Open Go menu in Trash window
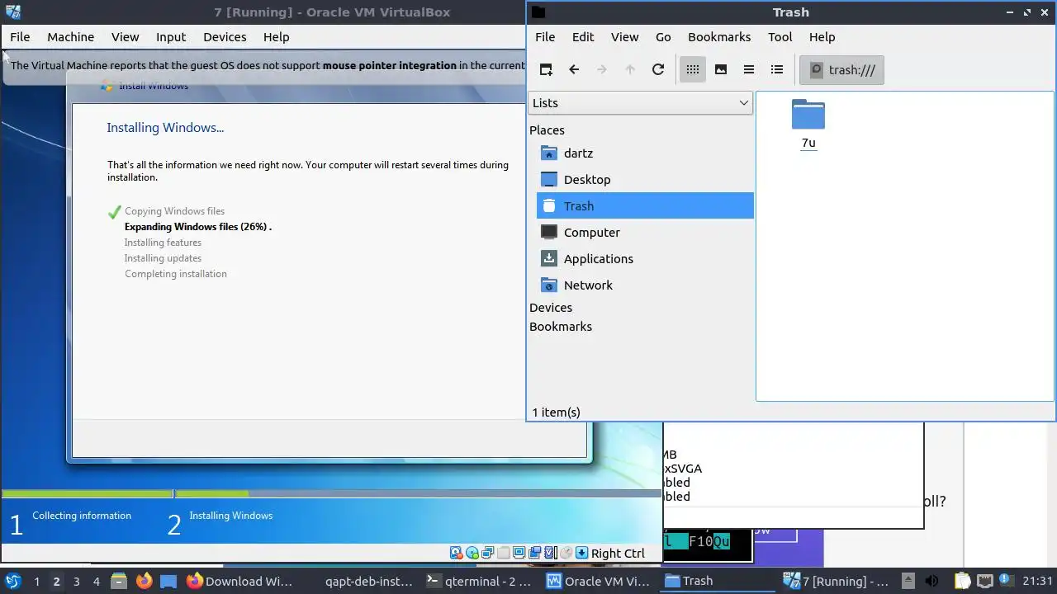Screen dimensions: 1057x594 663,36
